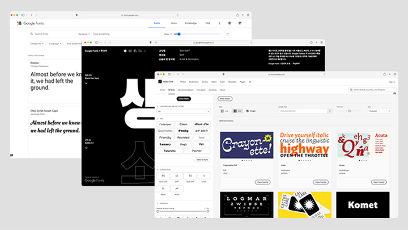Screen dimensions: 408x230
Task: Click the share icon in the Korean fonts browser window
Action: click(x=311, y=42)
